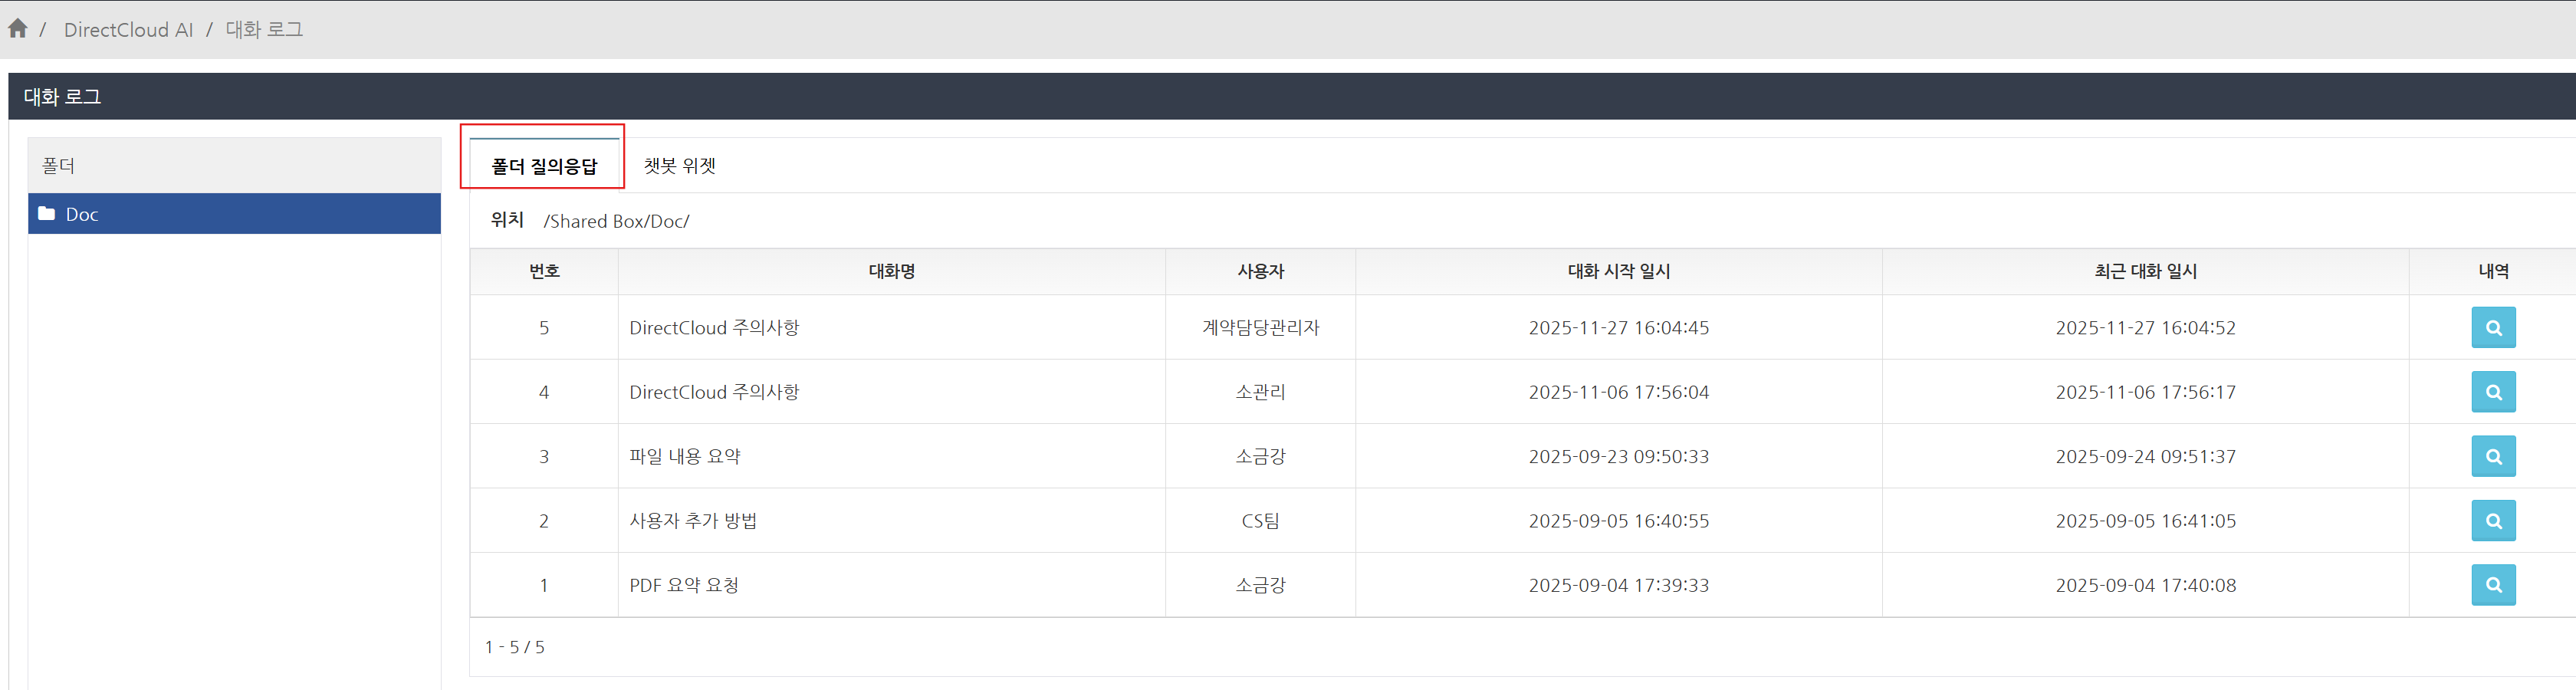Click the 최근 대화 일시 column header
2576x690 pixels.
(2145, 271)
